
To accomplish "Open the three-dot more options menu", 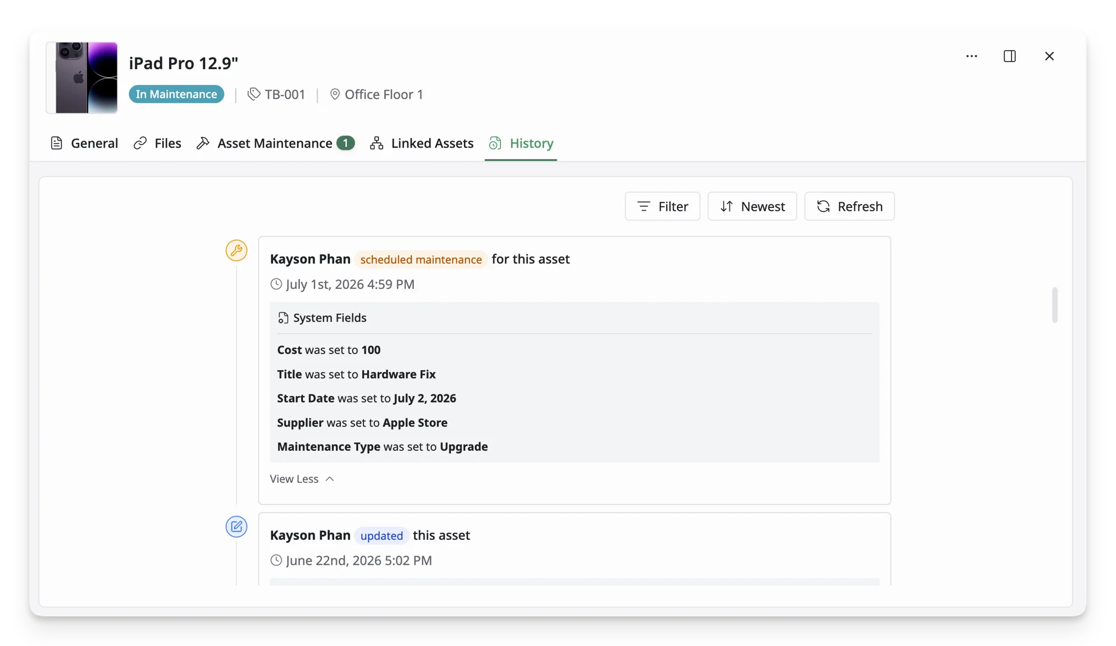I will tap(971, 56).
